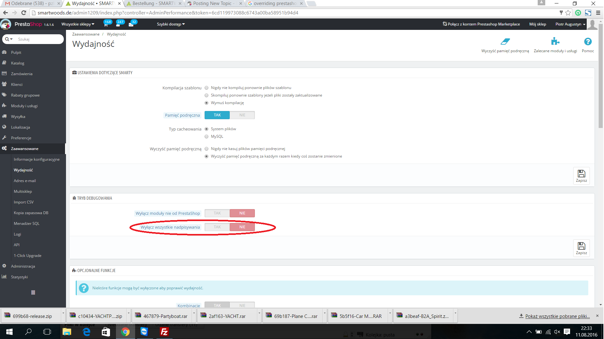The height and width of the screenshot is (339, 604).
Task: Select 'Wymuś kompilację' radio option
Action: pos(206,103)
